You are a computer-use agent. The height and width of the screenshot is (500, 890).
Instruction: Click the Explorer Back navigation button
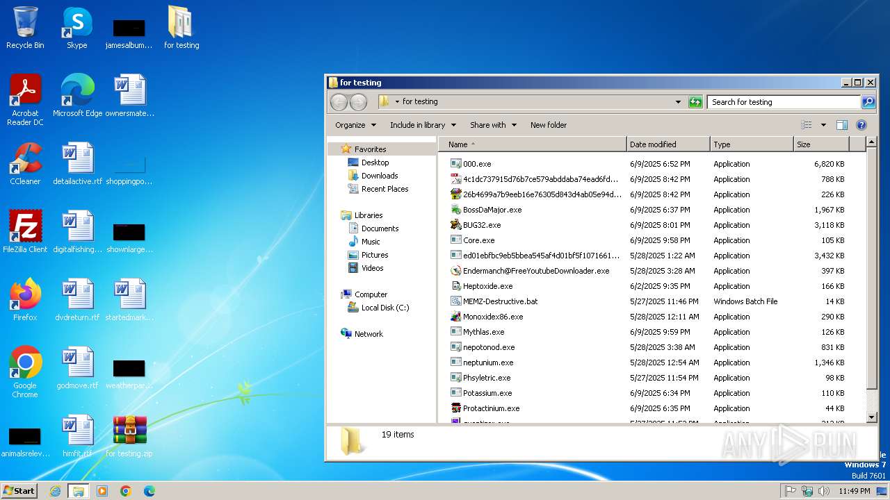tap(339, 102)
